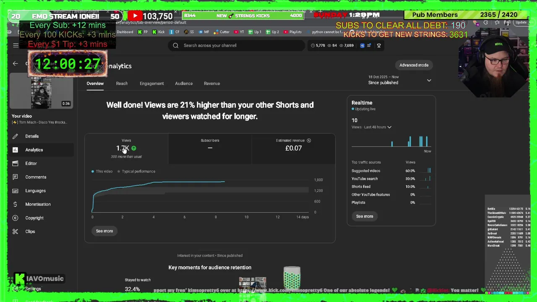Click the Shorts feed traffic source row
Viewport: 537px width, 302px height.
pos(391,187)
